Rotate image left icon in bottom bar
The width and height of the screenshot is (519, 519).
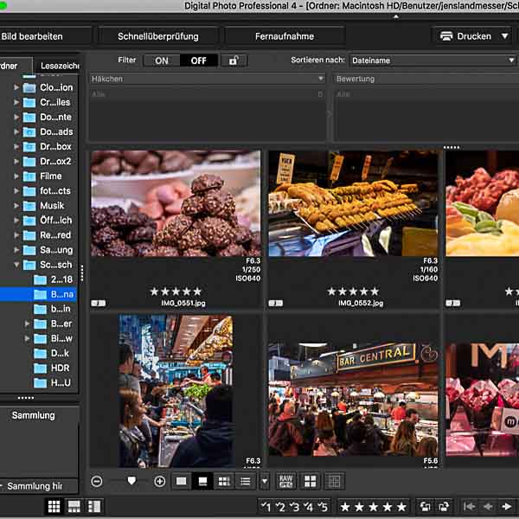pos(426,506)
